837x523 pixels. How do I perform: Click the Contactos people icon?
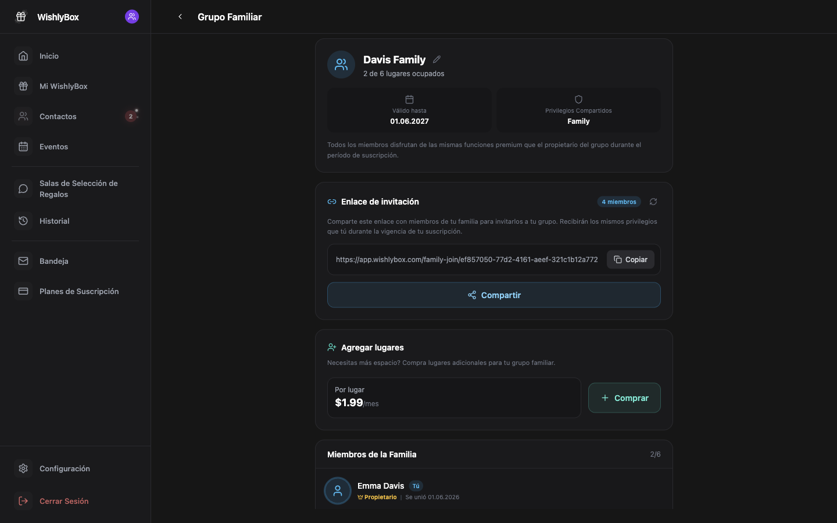tap(23, 116)
